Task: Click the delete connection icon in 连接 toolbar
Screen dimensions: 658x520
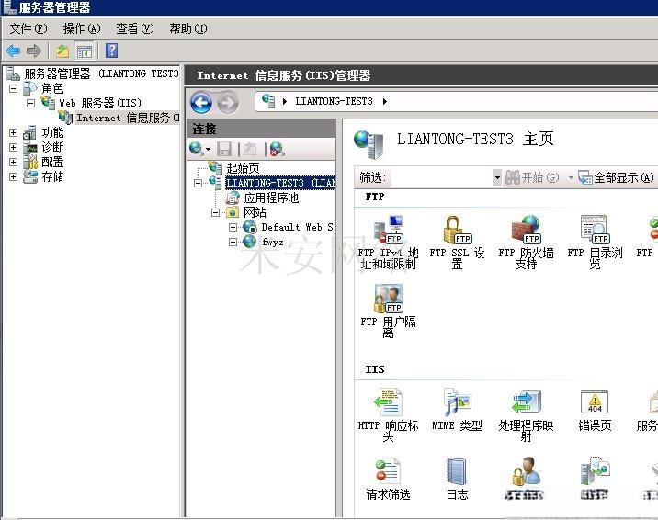Action: (277, 149)
